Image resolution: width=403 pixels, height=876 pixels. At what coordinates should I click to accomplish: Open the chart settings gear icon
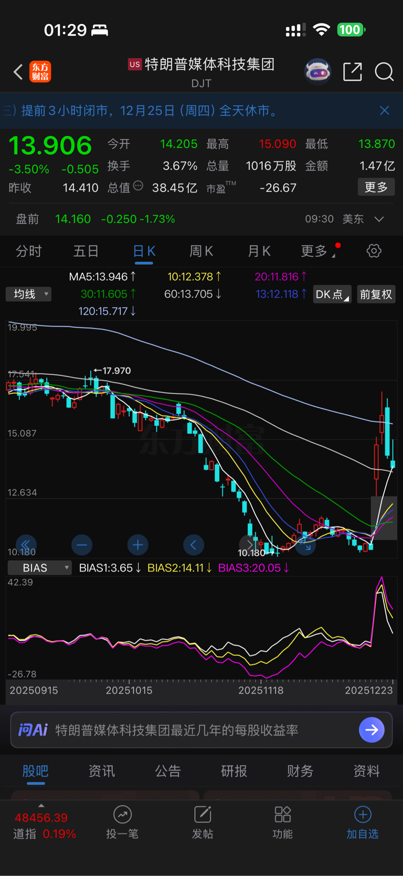click(x=374, y=251)
